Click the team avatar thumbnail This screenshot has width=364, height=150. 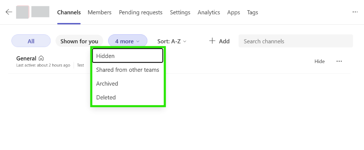click(x=22, y=12)
